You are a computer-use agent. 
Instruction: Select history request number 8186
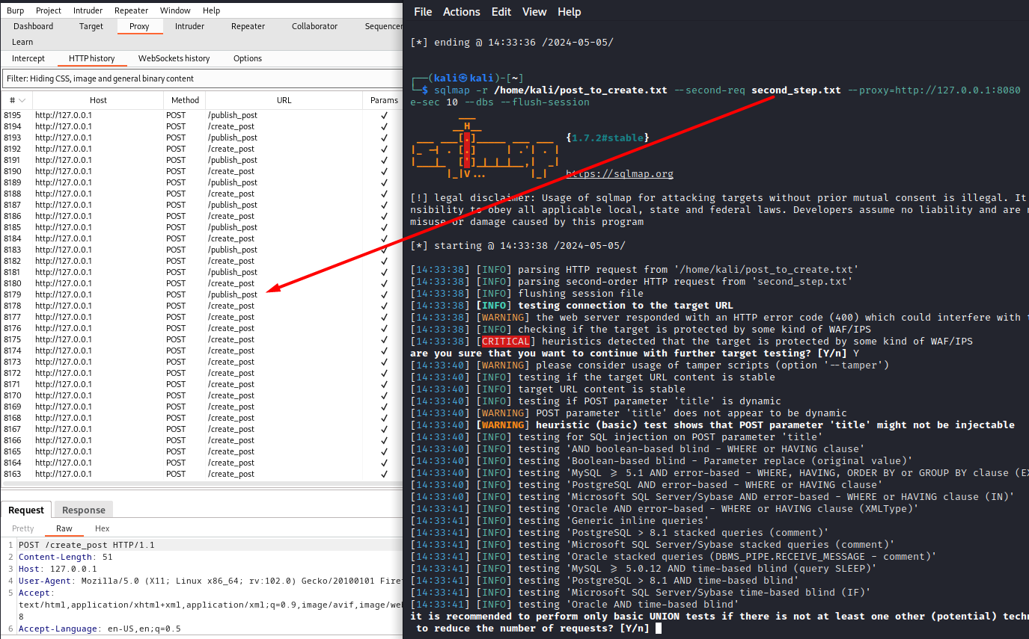click(x=202, y=216)
